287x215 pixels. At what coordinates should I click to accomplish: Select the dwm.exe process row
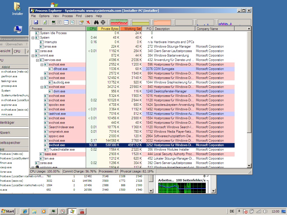tap(132, 92)
